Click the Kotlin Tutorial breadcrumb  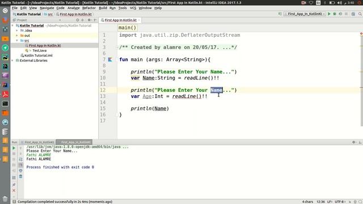click(27, 14)
